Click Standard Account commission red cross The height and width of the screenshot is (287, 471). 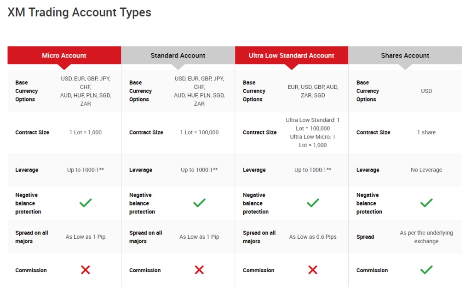[x=199, y=270]
